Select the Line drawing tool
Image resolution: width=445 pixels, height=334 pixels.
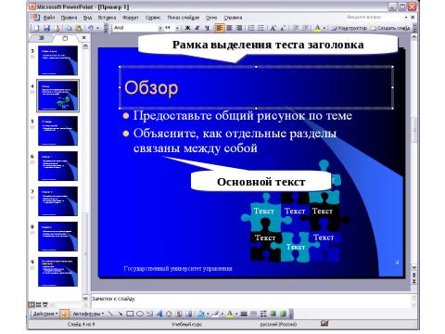[x=110, y=314]
